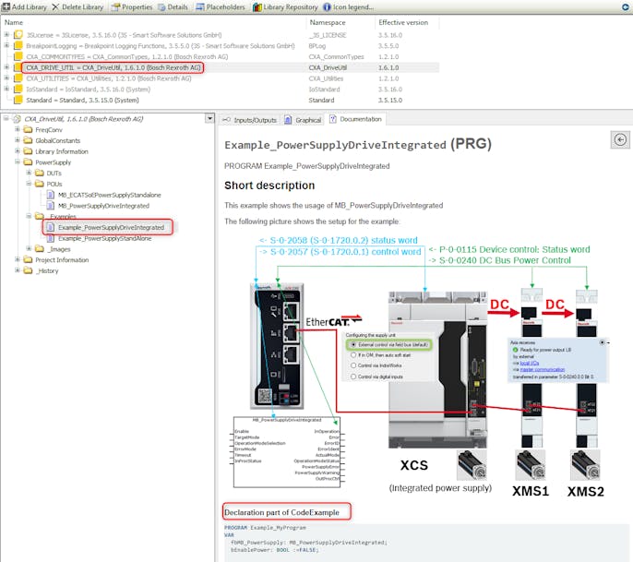Viewport: 633px width, 562px height.
Task: Select the CXA_UTILITIES library icon
Action: click(18, 78)
